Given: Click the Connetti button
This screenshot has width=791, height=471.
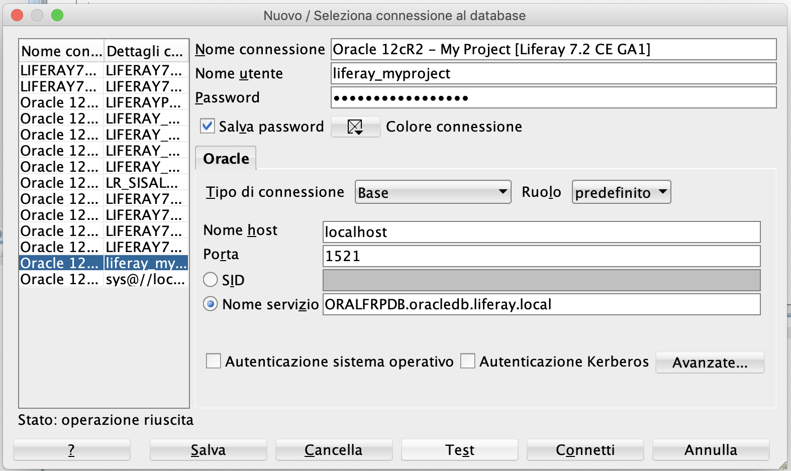Looking at the screenshot, I should click(x=585, y=450).
